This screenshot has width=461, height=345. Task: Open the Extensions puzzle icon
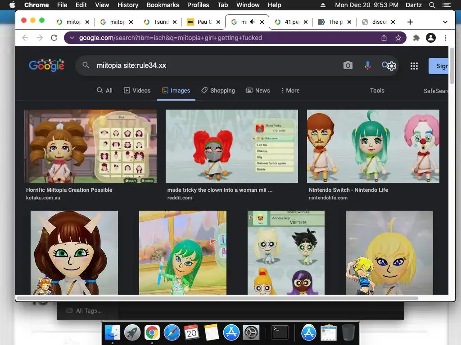pyautogui.click(x=416, y=38)
